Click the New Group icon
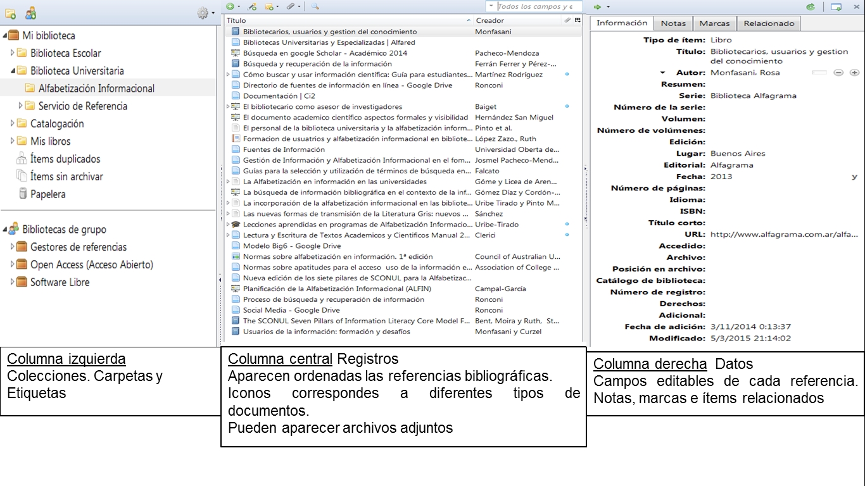 [x=30, y=13]
